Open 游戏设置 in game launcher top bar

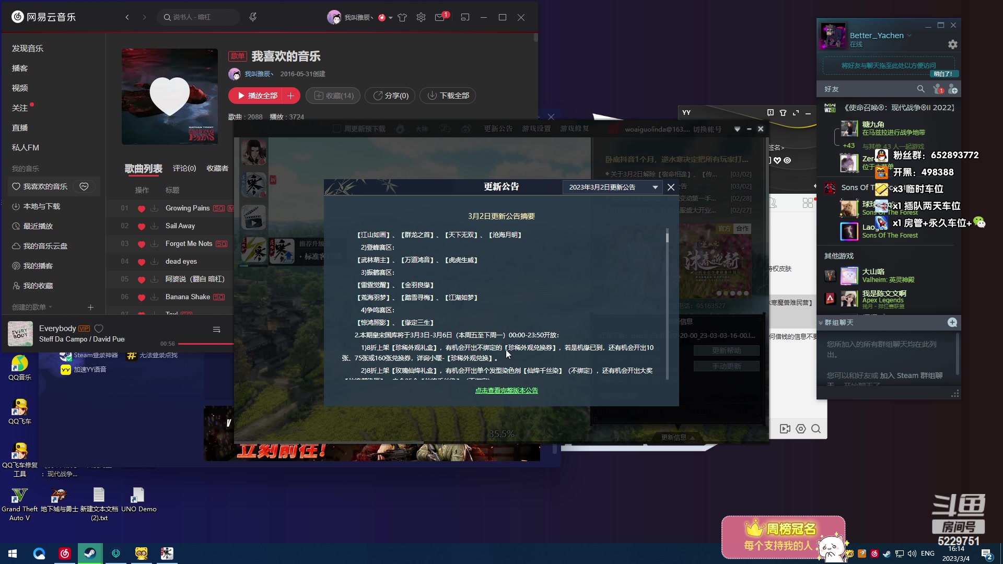coord(537,128)
